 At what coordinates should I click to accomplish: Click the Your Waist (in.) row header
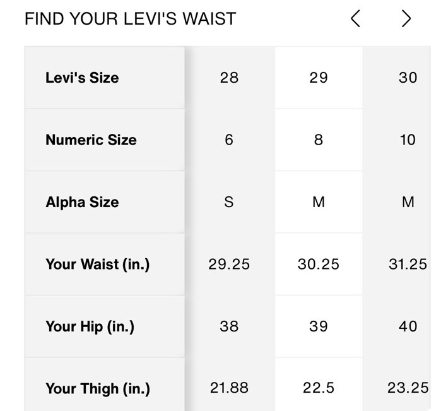pyautogui.click(x=105, y=264)
